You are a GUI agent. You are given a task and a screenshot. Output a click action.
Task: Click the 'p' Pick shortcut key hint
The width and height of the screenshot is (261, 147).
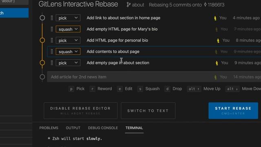pos(71,89)
